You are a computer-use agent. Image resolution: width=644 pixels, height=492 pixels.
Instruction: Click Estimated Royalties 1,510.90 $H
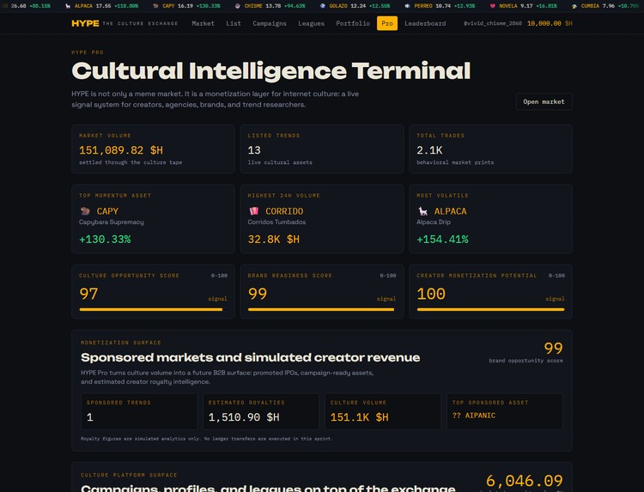pos(244,417)
